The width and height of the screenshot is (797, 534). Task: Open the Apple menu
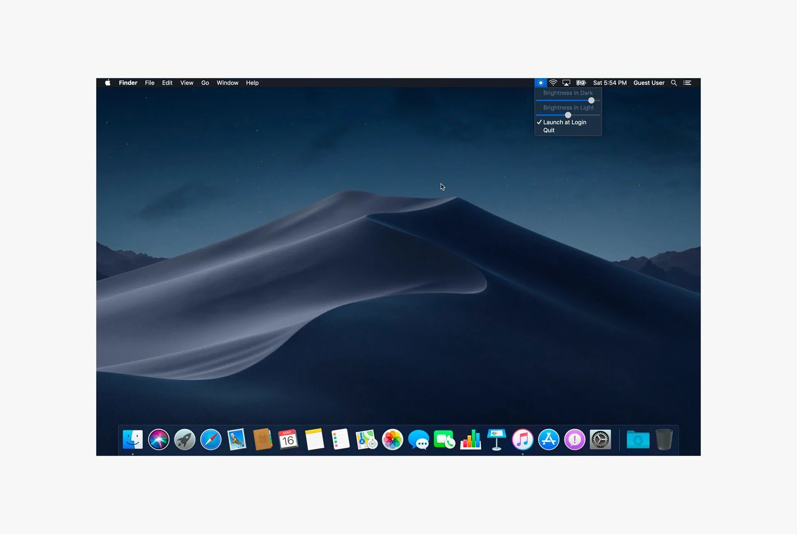[108, 83]
